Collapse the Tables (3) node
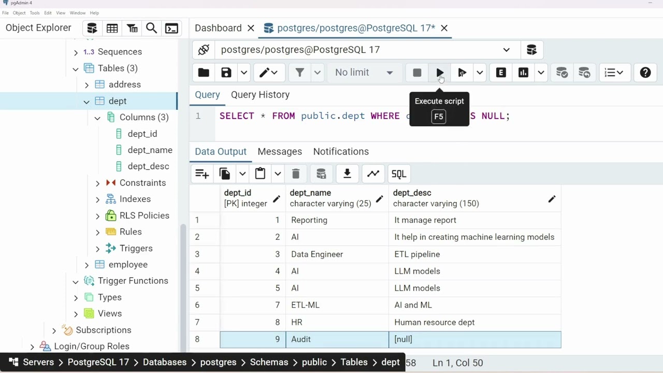 (x=76, y=69)
